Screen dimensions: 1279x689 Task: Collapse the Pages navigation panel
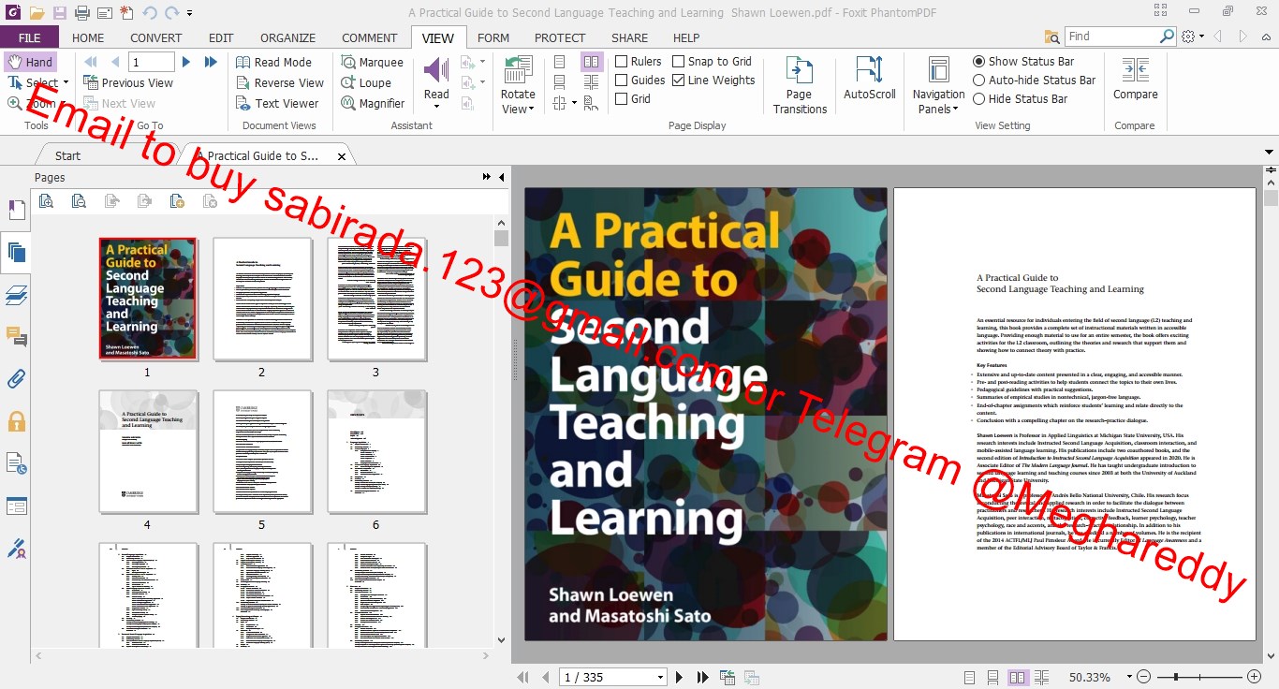501,177
